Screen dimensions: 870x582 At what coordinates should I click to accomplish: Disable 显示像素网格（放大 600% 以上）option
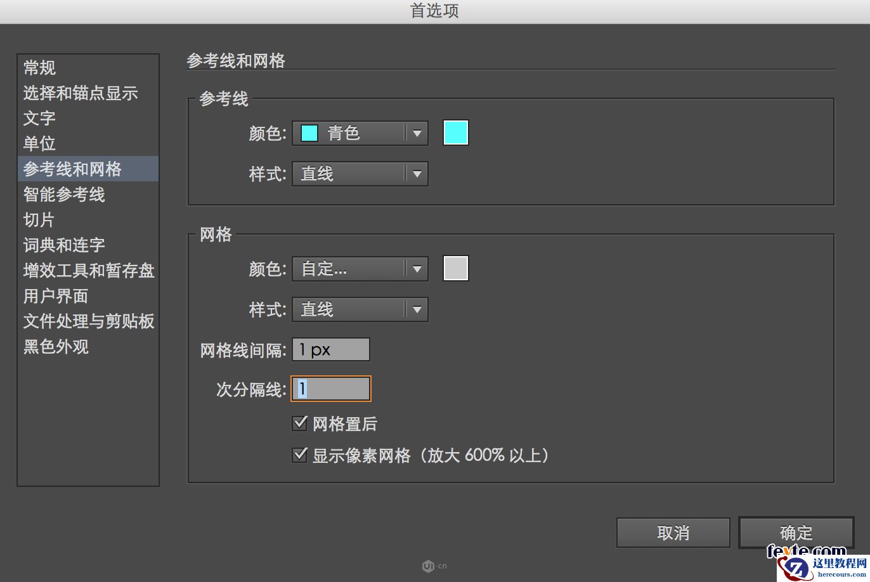(x=299, y=454)
